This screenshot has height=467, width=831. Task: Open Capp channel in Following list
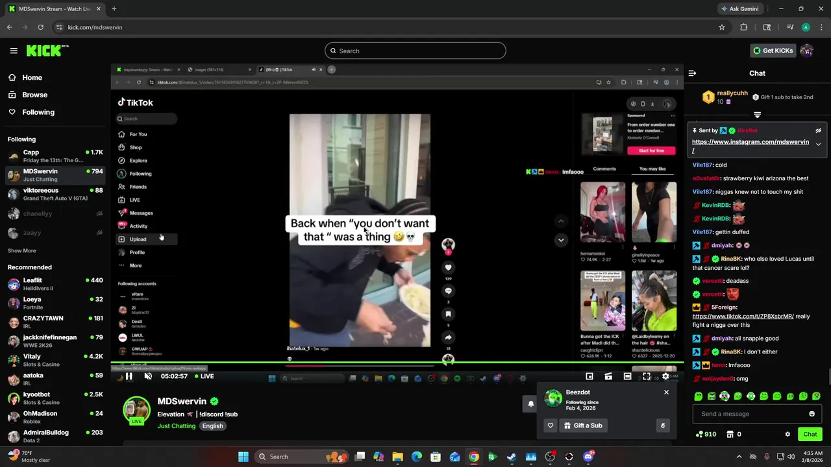point(55,156)
